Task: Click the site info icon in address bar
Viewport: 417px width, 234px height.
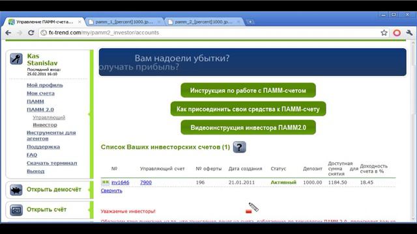Action: click(44, 32)
